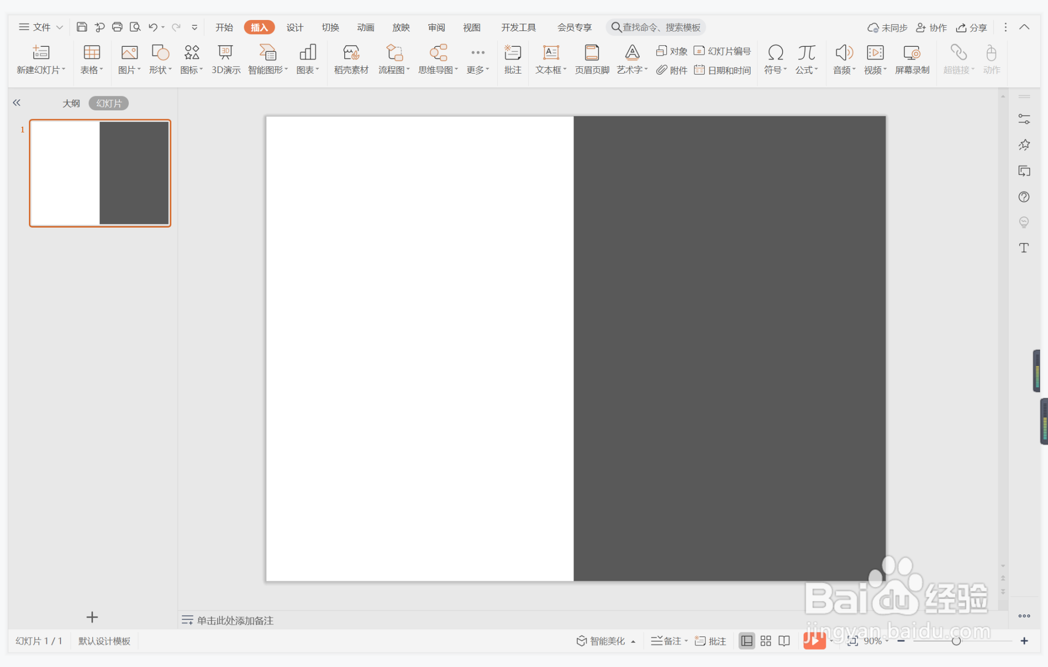Screen dimensions: 1048x667
Task: Expand the 形状 shapes dropdown
Action: click(x=160, y=70)
